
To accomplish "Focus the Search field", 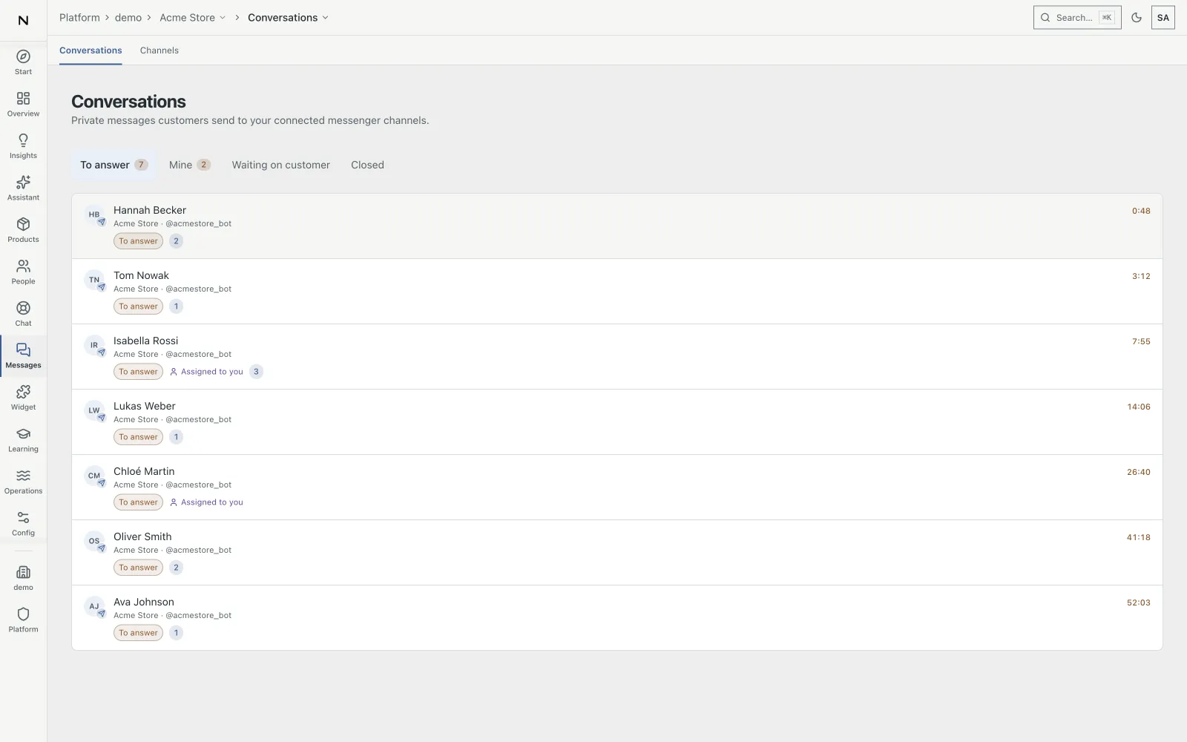I will pyautogui.click(x=1077, y=18).
